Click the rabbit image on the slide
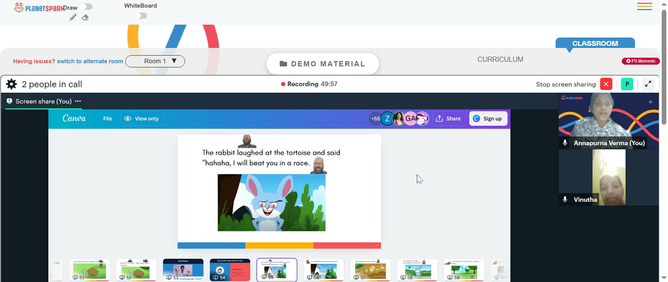This screenshot has width=668, height=282. (x=271, y=203)
